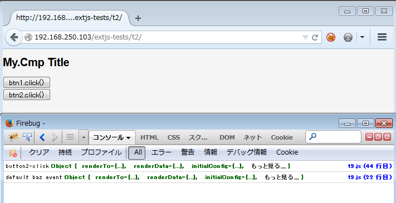Maximize the Firebug window
Image resolution: width=396 pixels, height=203 pixels.
pos(365,123)
